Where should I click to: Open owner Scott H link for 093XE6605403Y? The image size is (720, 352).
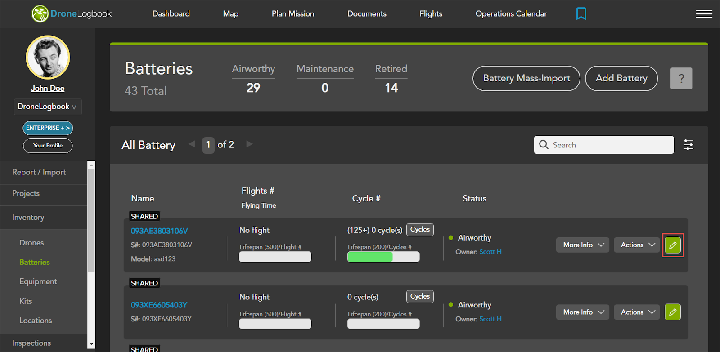pyautogui.click(x=490, y=319)
